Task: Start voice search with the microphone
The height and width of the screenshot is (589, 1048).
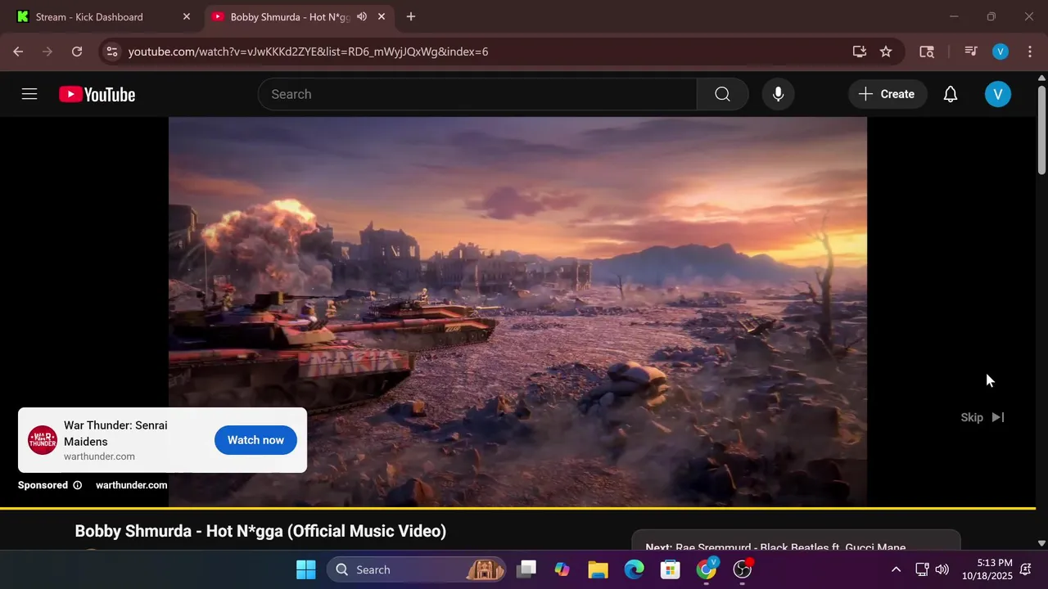Action: tap(778, 94)
